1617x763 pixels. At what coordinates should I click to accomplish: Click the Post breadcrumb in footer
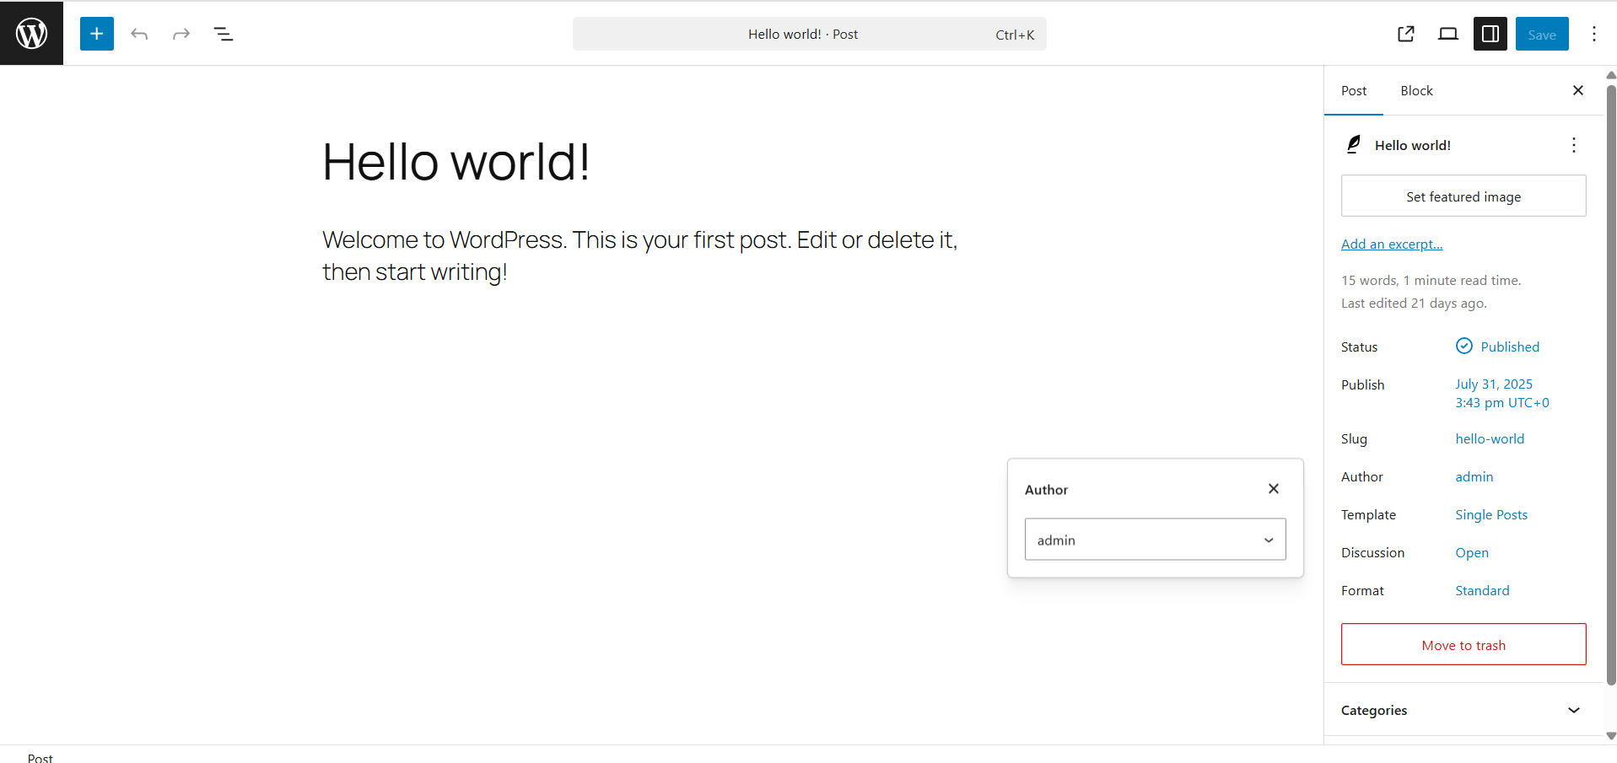[x=40, y=757]
